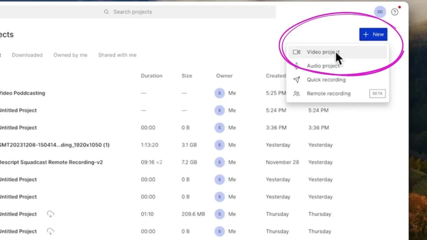Click owner avatar in the 7.2 GB row
Image resolution: width=427 pixels, height=240 pixels.
[x=220, y=162]
